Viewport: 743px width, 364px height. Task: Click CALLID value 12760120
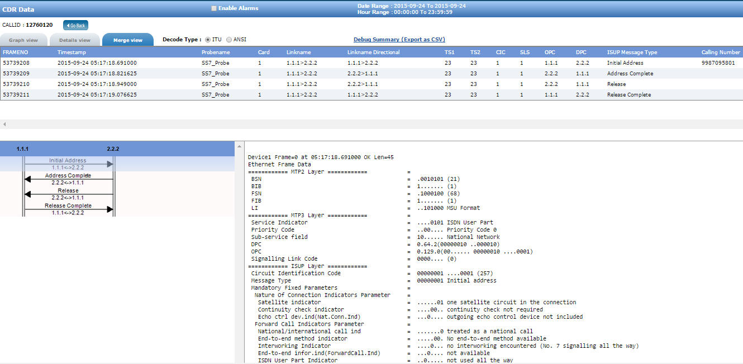[x=39, y=25]
